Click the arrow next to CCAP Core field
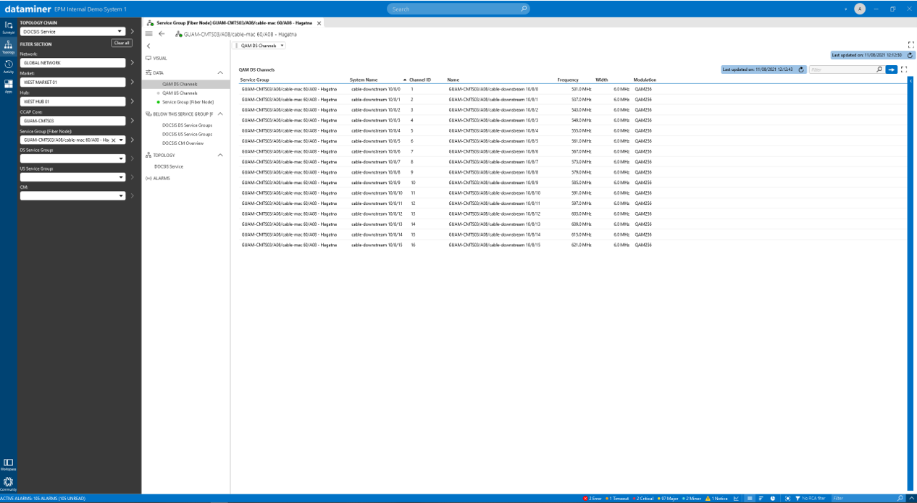Image resolution: width=917 pixels, height=503 pixels. pos(132,121)
